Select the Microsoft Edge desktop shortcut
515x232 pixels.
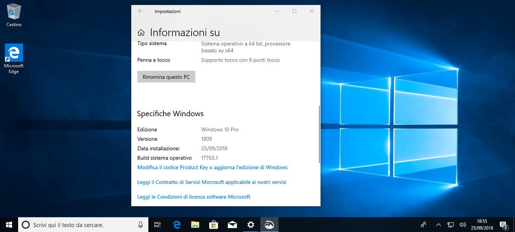point(14,59)
